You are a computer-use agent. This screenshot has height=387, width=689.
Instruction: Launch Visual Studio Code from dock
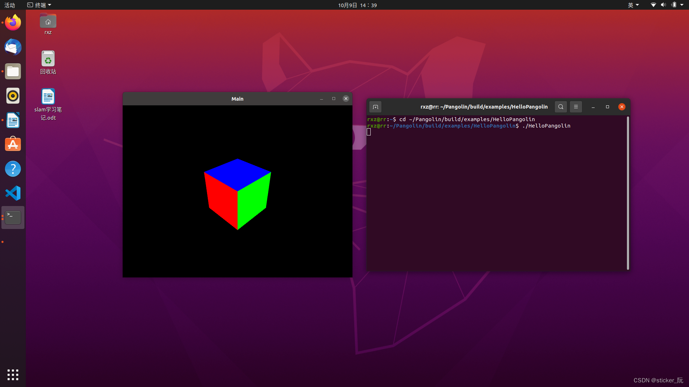click(13, 193)
